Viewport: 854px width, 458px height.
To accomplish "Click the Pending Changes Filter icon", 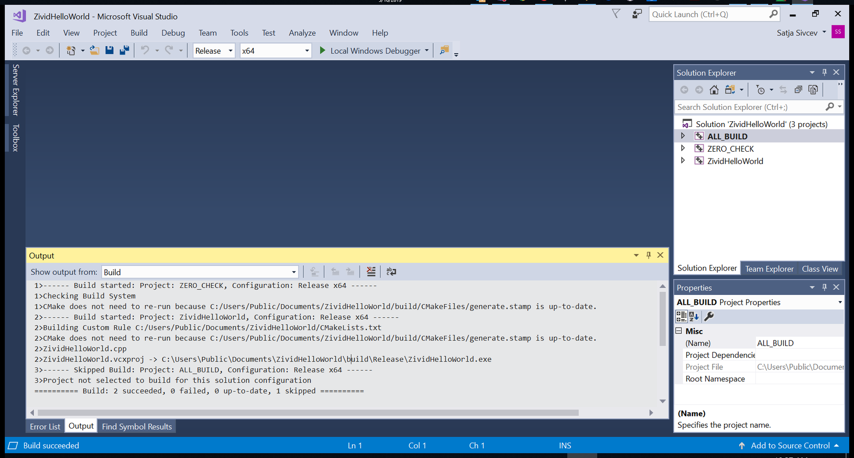I will pos(761,90).
